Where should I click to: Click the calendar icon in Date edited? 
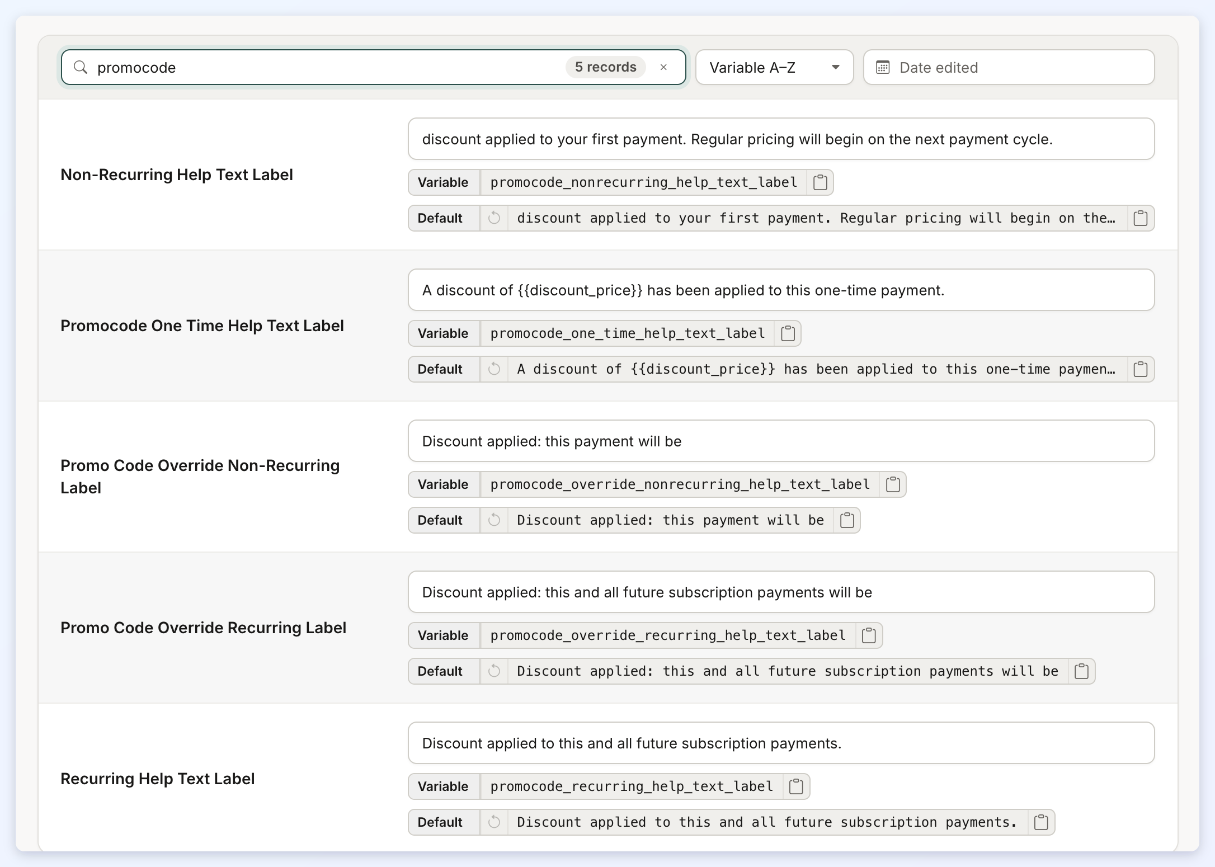pyautogui.click(x=883, y=68)
